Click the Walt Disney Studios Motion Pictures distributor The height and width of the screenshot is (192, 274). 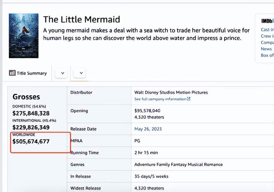(x=171, y=92)
